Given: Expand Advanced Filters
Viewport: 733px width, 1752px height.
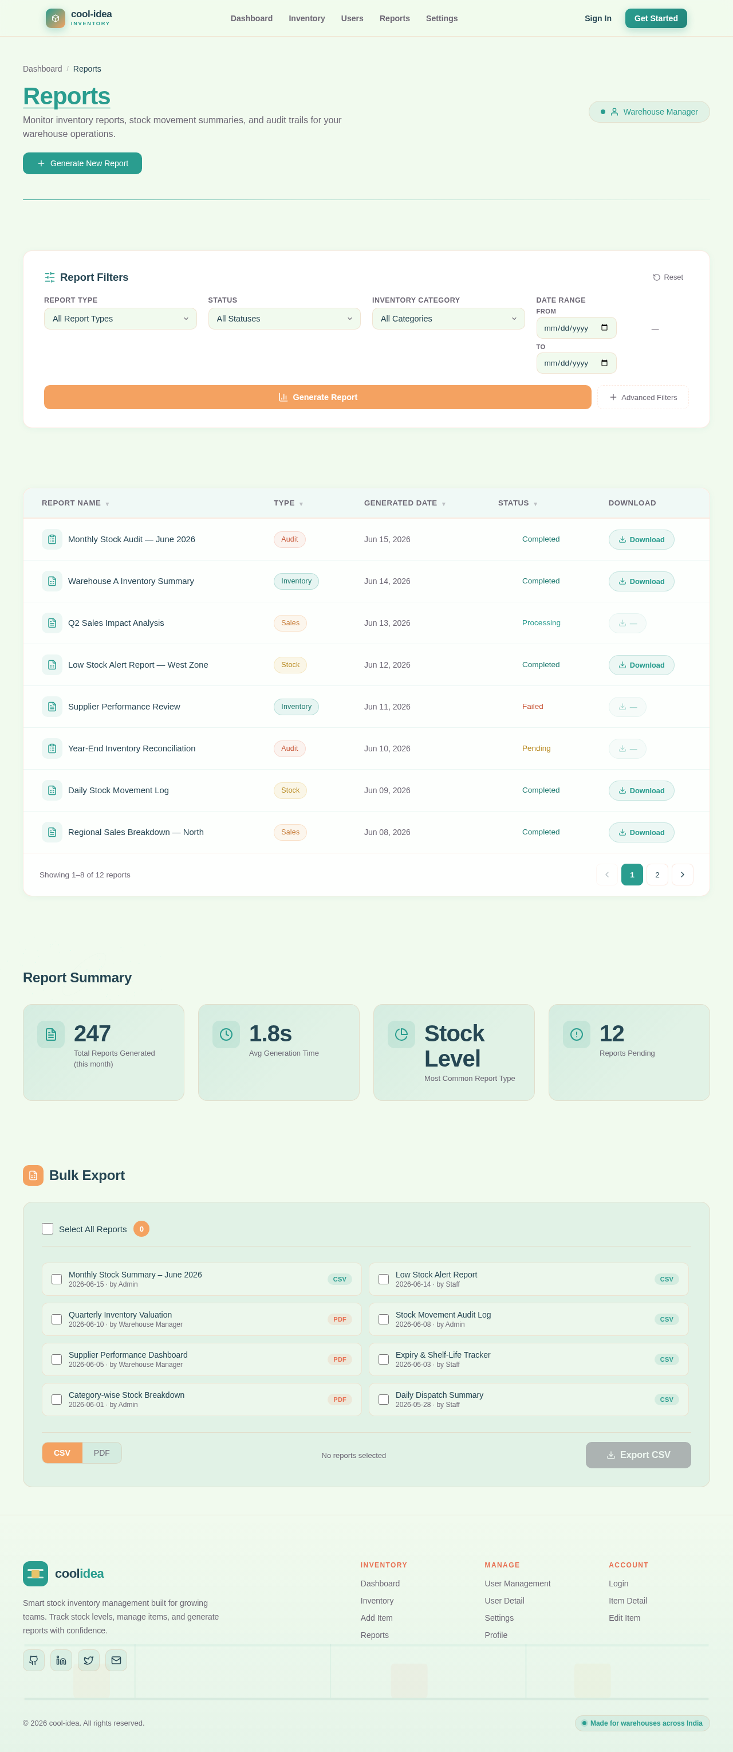Looking at the screenshot, I should 643,397.
